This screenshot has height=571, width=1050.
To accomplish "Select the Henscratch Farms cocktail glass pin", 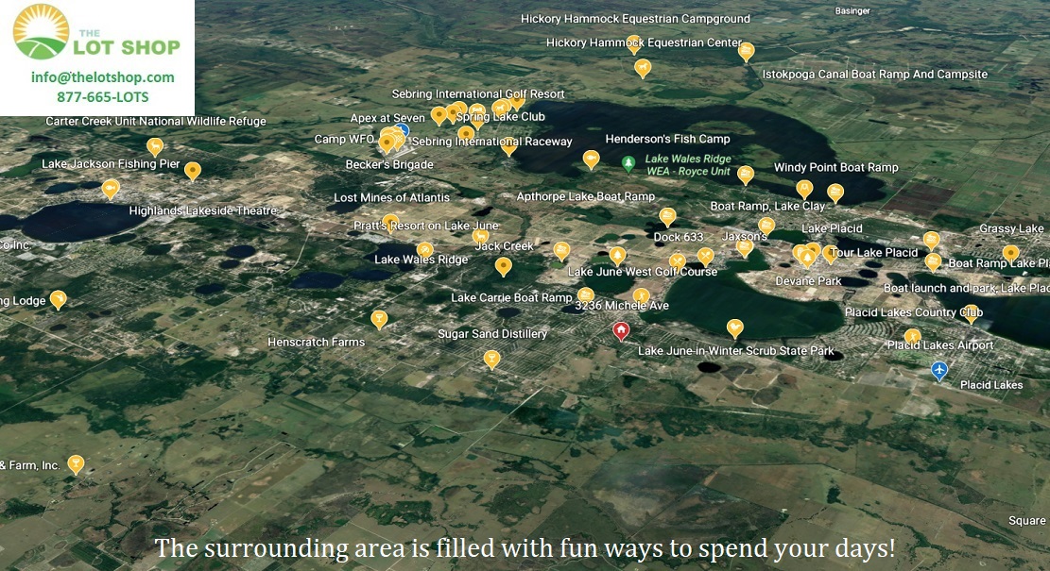I will 379,318.
